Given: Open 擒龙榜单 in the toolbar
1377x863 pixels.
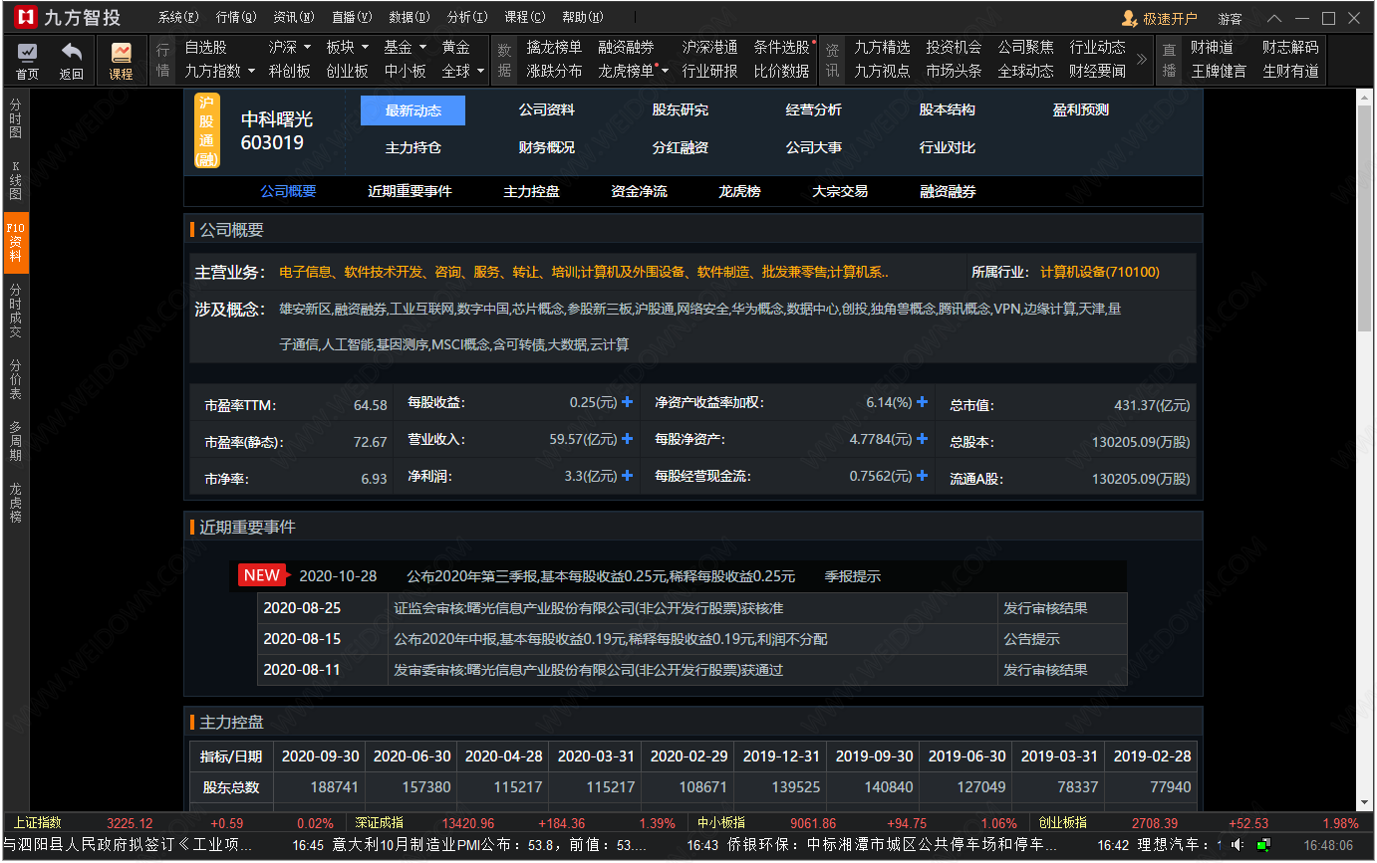Looking at the screenshot, I should tap(555, 47).
